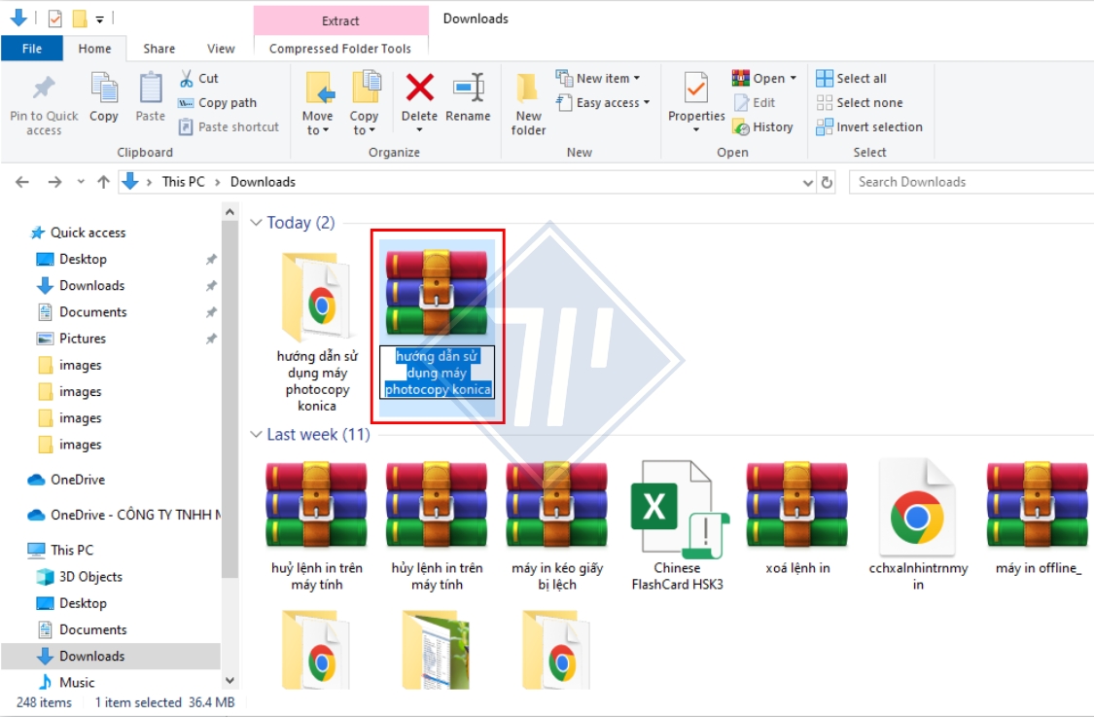Click the Up arrow navigation button

point(103,182)
